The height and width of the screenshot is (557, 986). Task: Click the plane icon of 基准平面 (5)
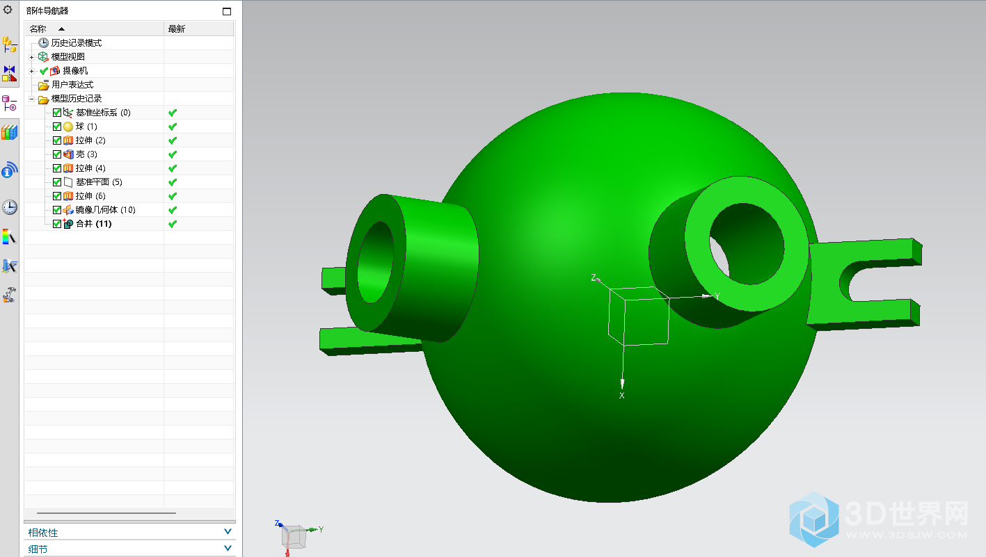68,182
